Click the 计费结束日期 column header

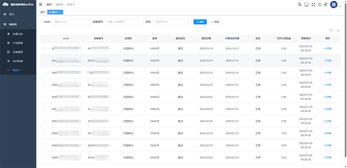coord(232,38)
